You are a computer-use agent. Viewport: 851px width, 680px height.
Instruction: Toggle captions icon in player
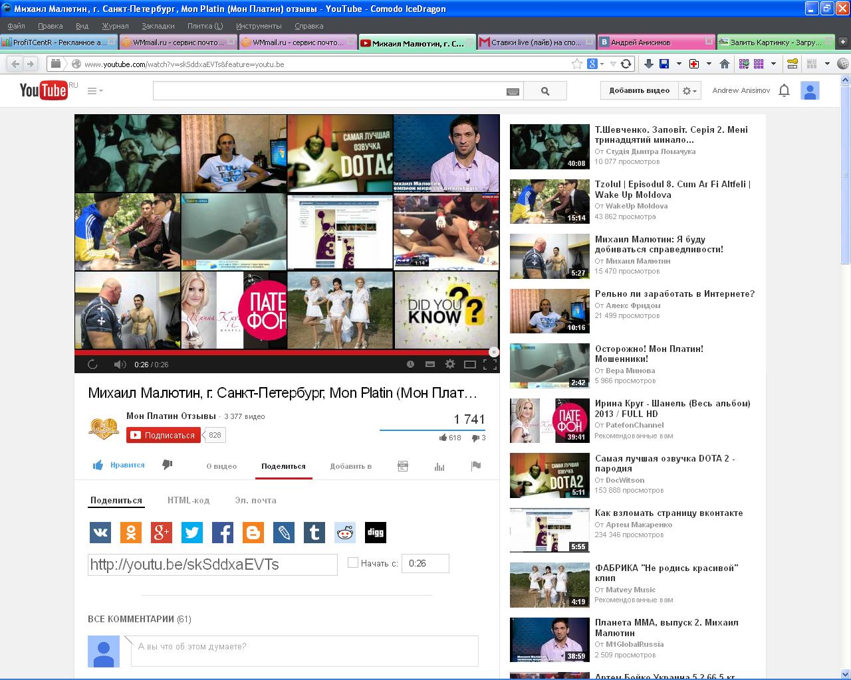pos(430,364)
